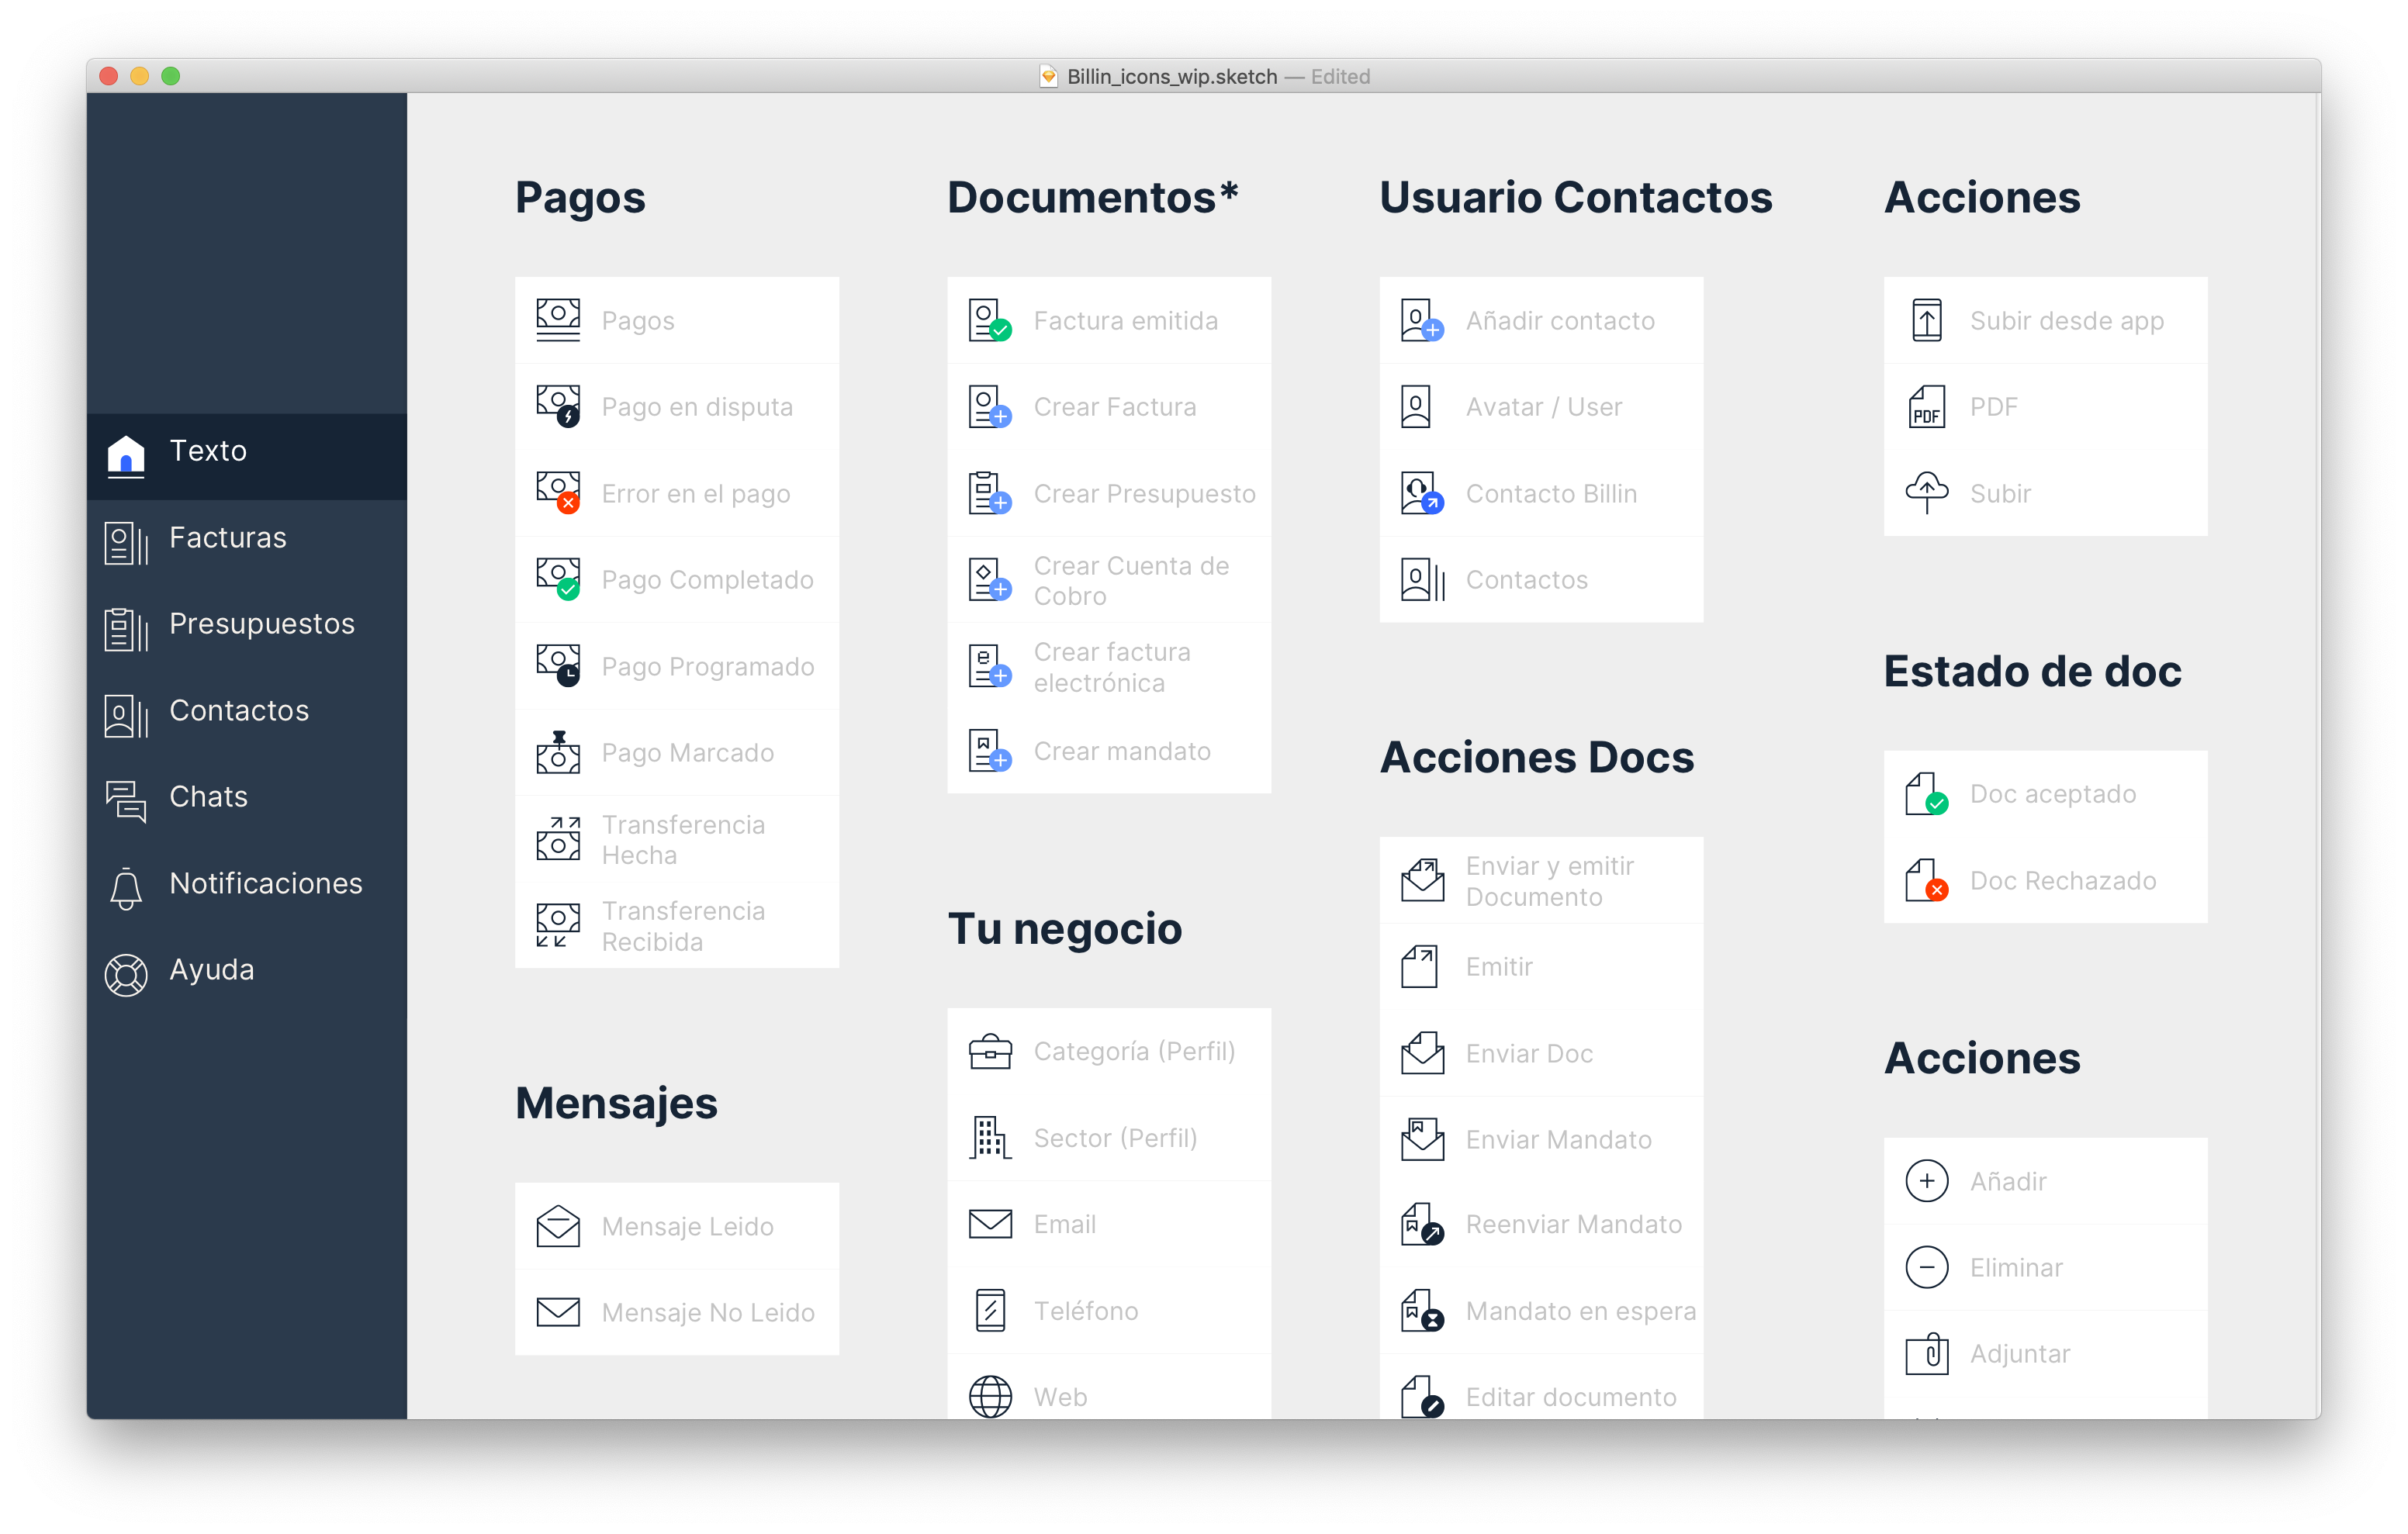
Task: Click the Crear Presupuesto label
Action: tap(1144, 493)
